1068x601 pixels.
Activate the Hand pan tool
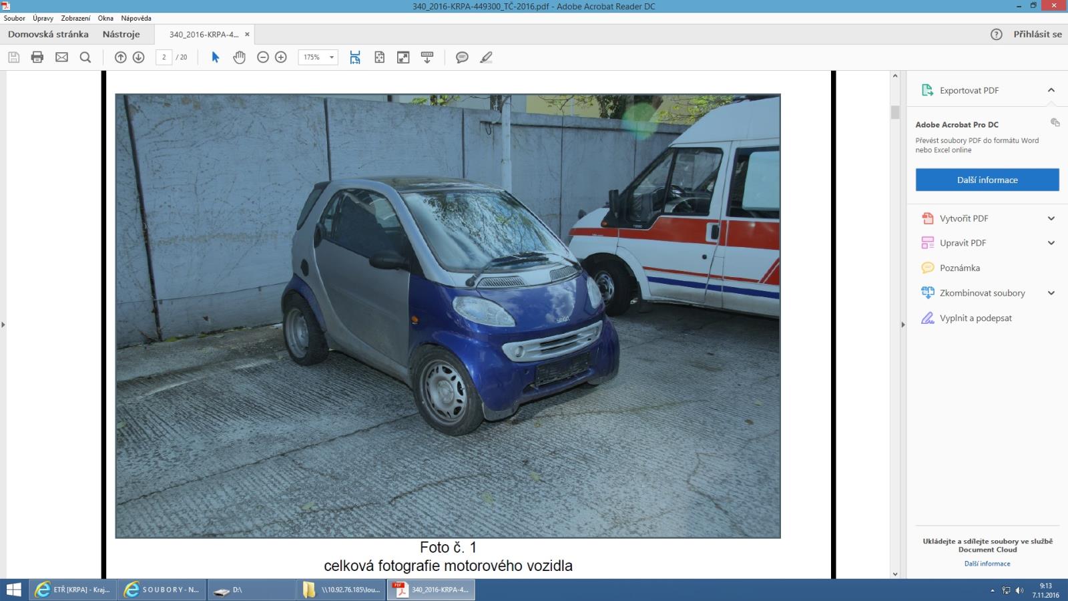pyautogui.click(x=239, y=57)
